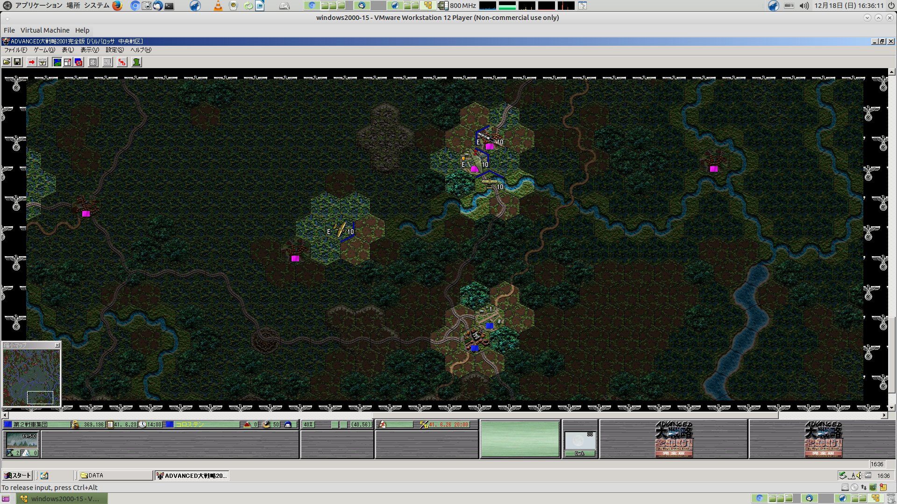Image resolution: width=897 pixels, height=504 pixels.
Task: Click the ALL units toolbar icon
Action: click(x=107, y=62)
